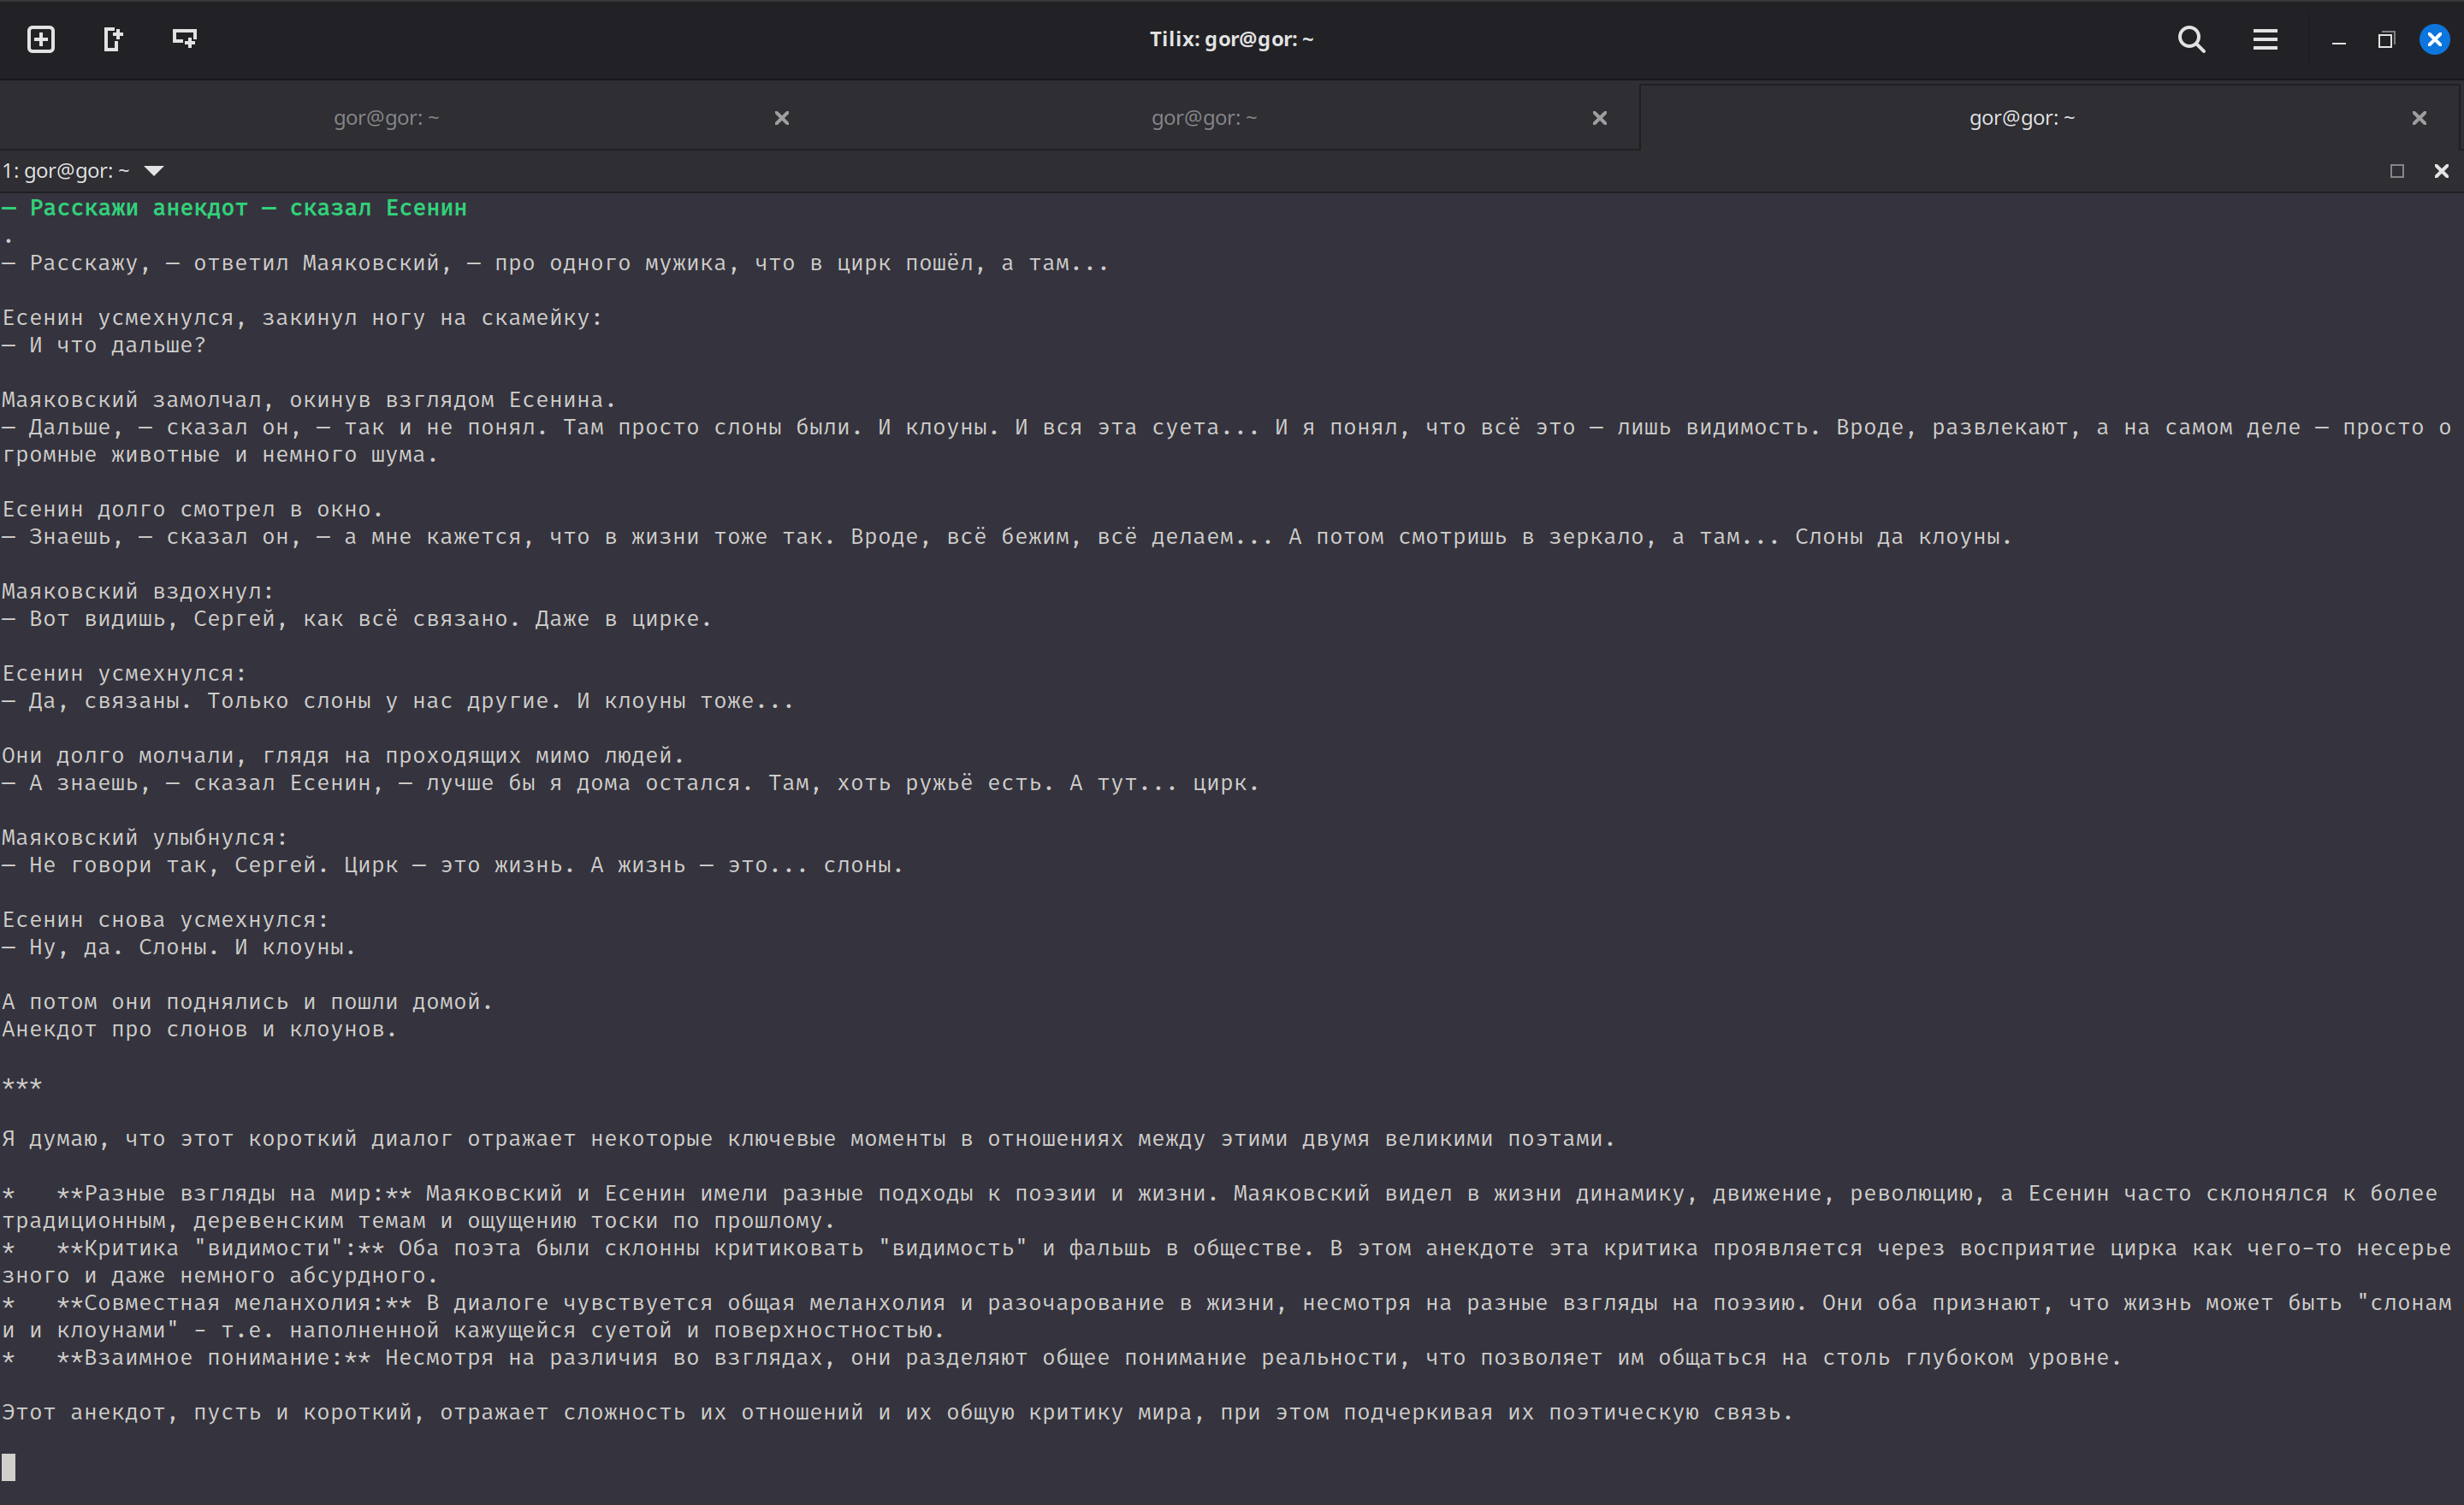Restore the Tilix window size
Viewport: 2464px width, 1505px height.
point(2386,40)
